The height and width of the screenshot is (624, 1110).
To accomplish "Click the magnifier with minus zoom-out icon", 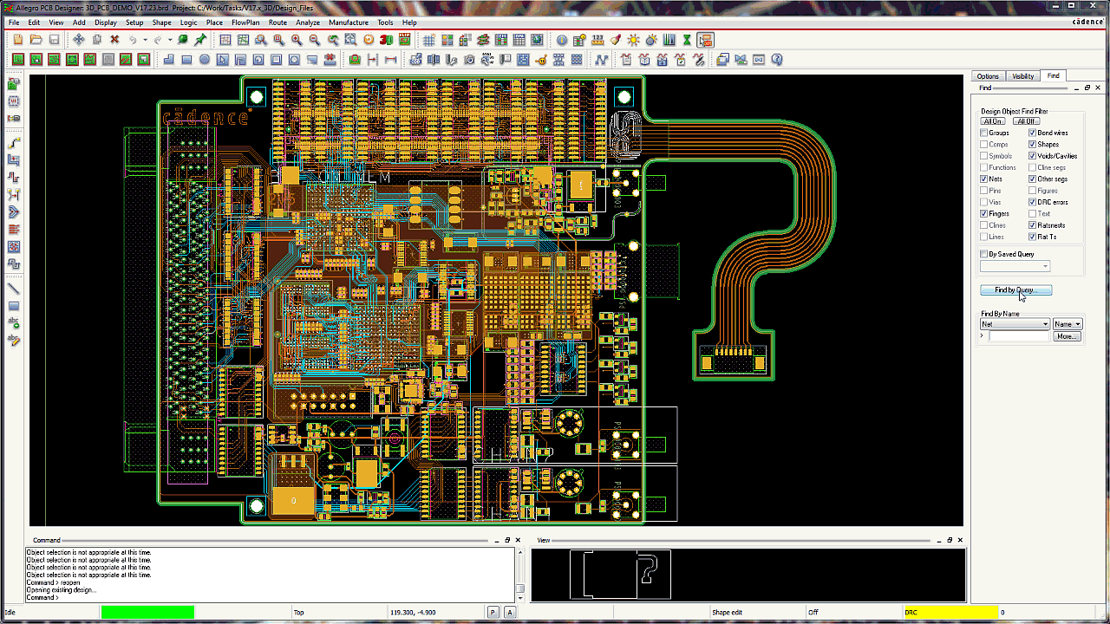I will click(x=314, y=40).
